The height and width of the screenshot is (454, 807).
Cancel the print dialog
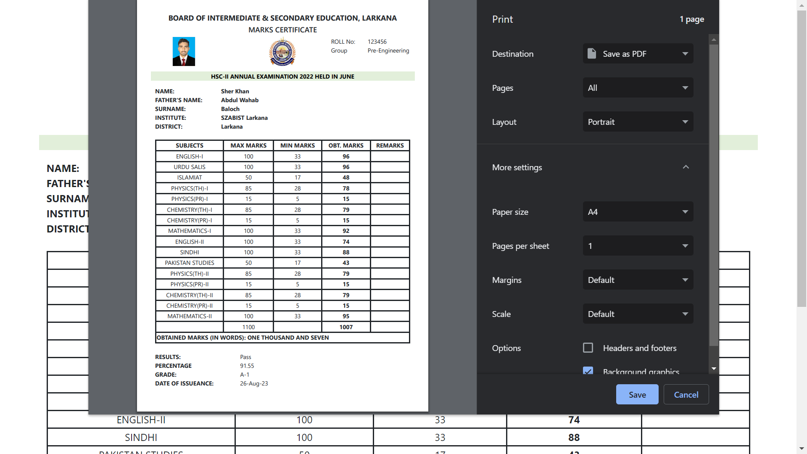click(x=686, y=394)
